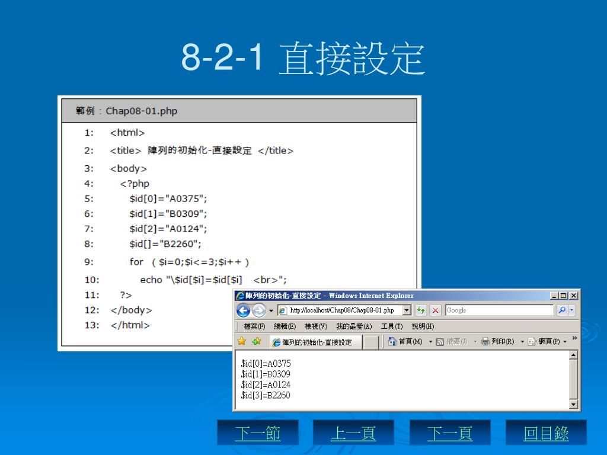Image resolution: width=607 pixels, height=455 pixels.
Task: Open the recent pages dropdown beside Forward
Action: [x=271, y=310]
